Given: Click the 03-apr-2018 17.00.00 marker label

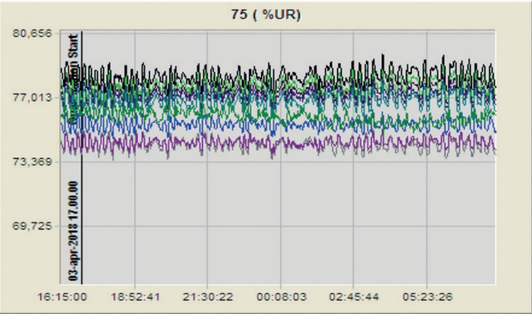Looking at the screenshot, I should tap(73, 230).
